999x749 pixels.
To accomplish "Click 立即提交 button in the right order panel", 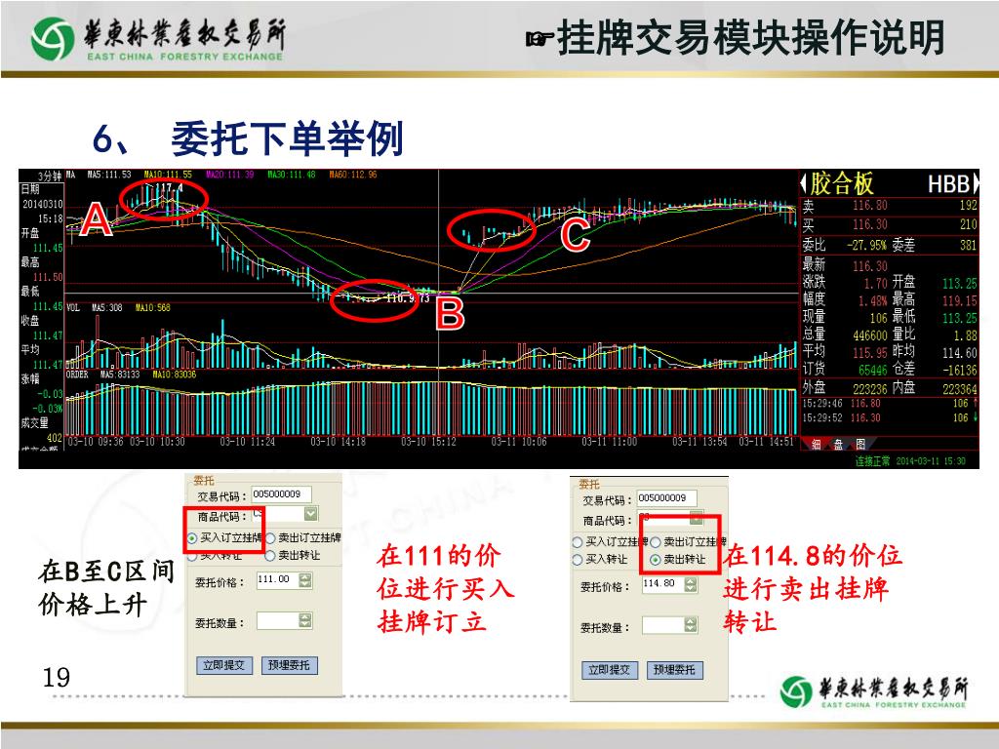I will 609,670.
